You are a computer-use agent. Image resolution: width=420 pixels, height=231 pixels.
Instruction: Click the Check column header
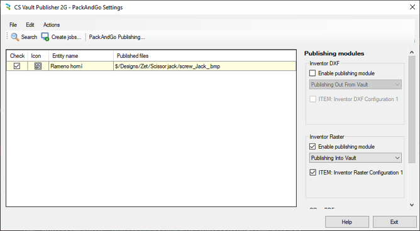17,56
